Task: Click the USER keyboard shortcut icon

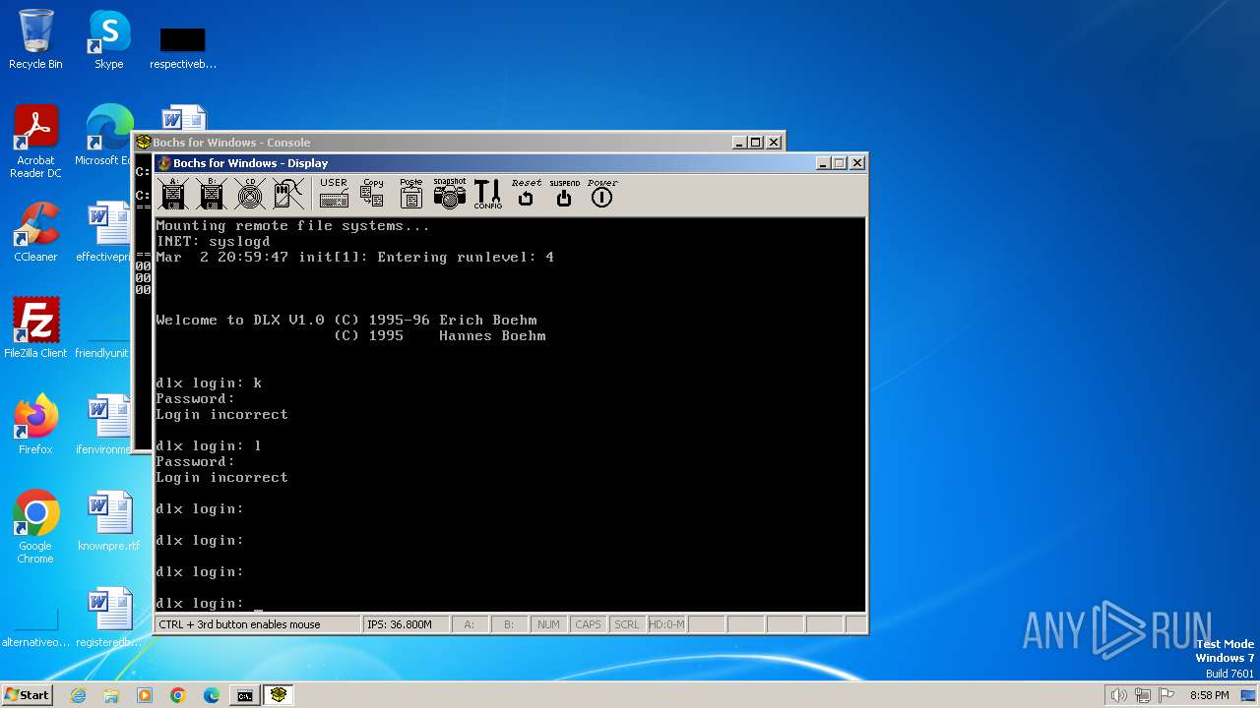Action: (334, 194)
